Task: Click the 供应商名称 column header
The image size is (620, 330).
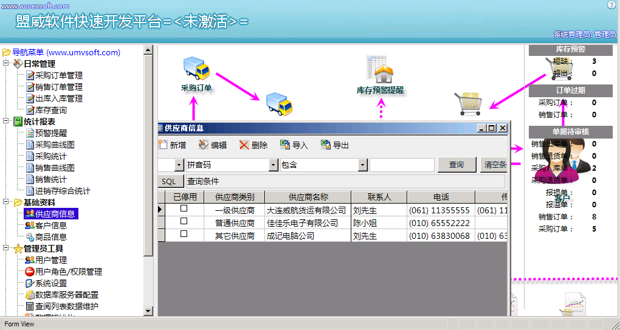Action: click(308, 197)
